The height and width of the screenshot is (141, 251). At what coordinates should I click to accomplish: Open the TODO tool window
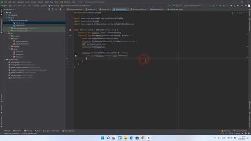point(7,131)
